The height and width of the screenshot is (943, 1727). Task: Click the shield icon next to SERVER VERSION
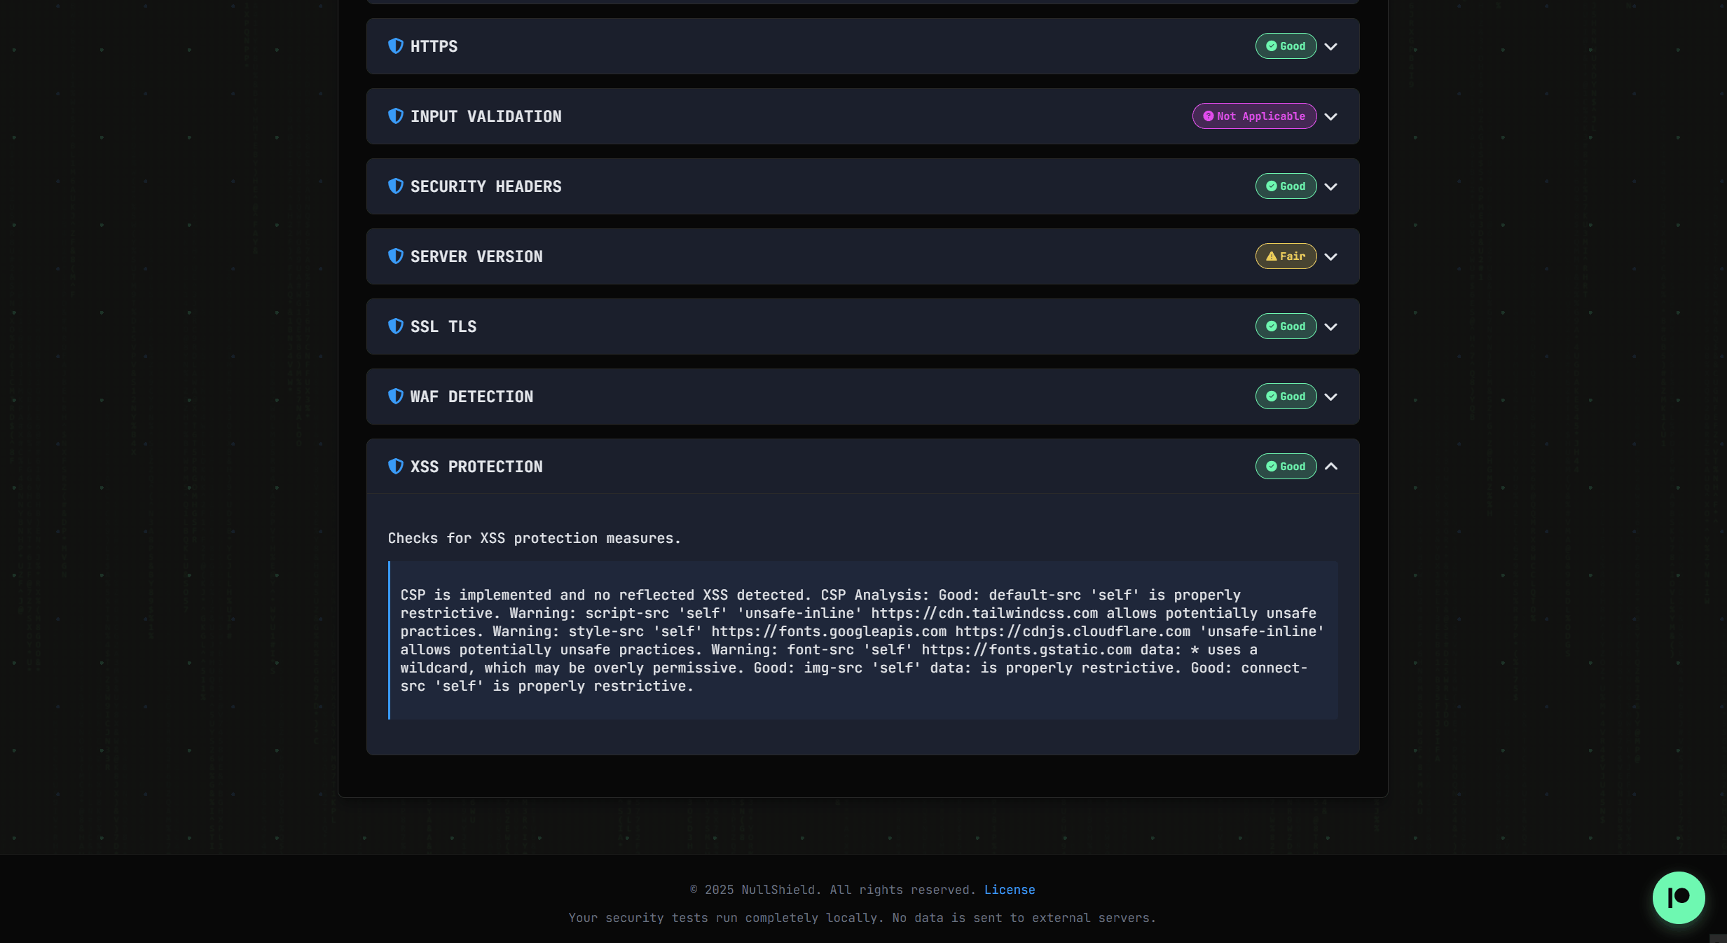pyautogui.click(x=396, y=256)
